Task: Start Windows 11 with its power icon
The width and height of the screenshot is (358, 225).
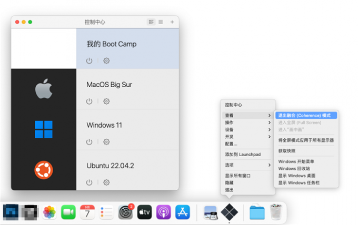Action: (89, 142)
